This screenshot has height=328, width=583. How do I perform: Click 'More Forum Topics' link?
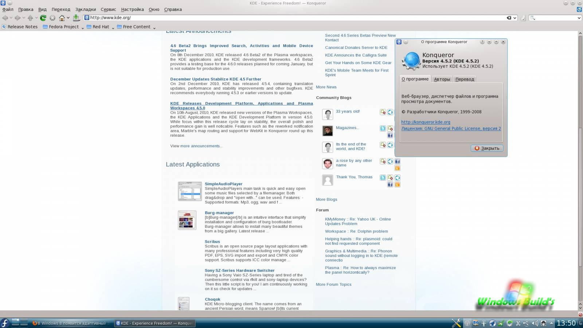click(334, 284)
